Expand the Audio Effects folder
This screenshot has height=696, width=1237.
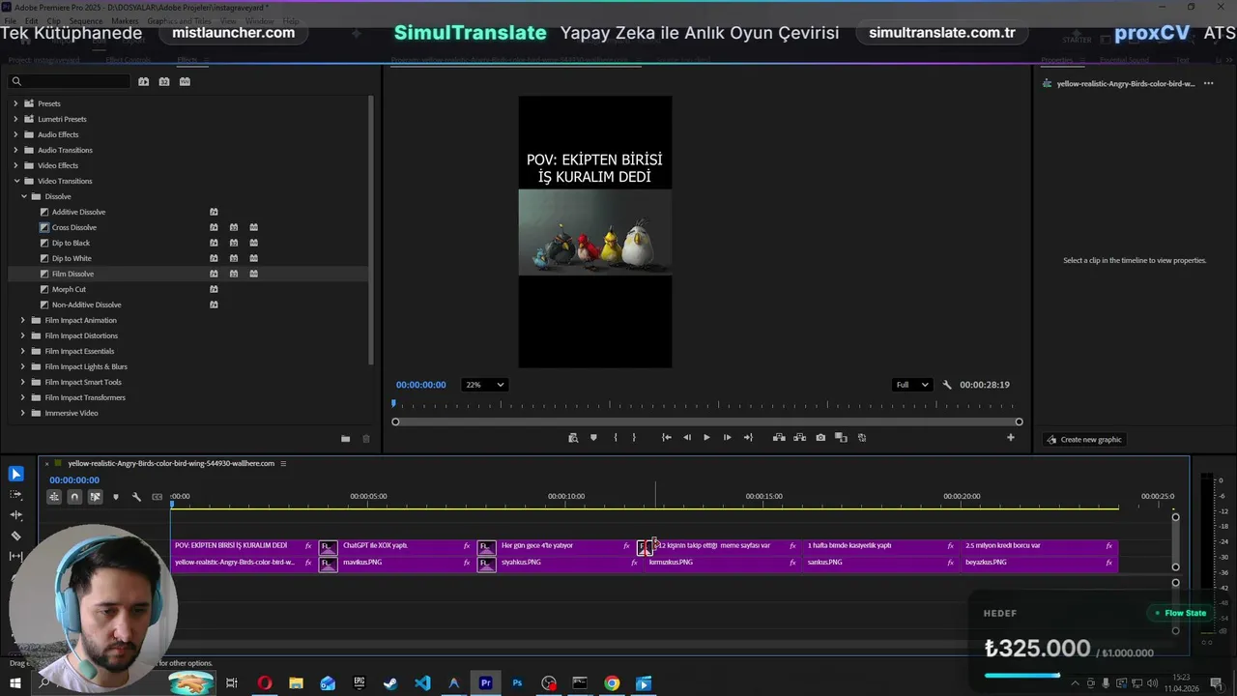pyautogui.click(x=15, y=134)
